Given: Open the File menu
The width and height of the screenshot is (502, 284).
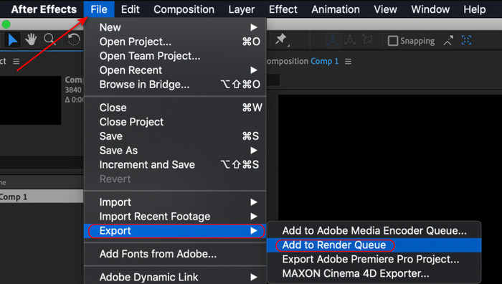Looking at the screenshot, I should pos(99,9).
